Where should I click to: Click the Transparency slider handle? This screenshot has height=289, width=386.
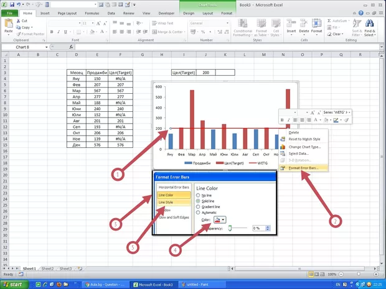230,228
